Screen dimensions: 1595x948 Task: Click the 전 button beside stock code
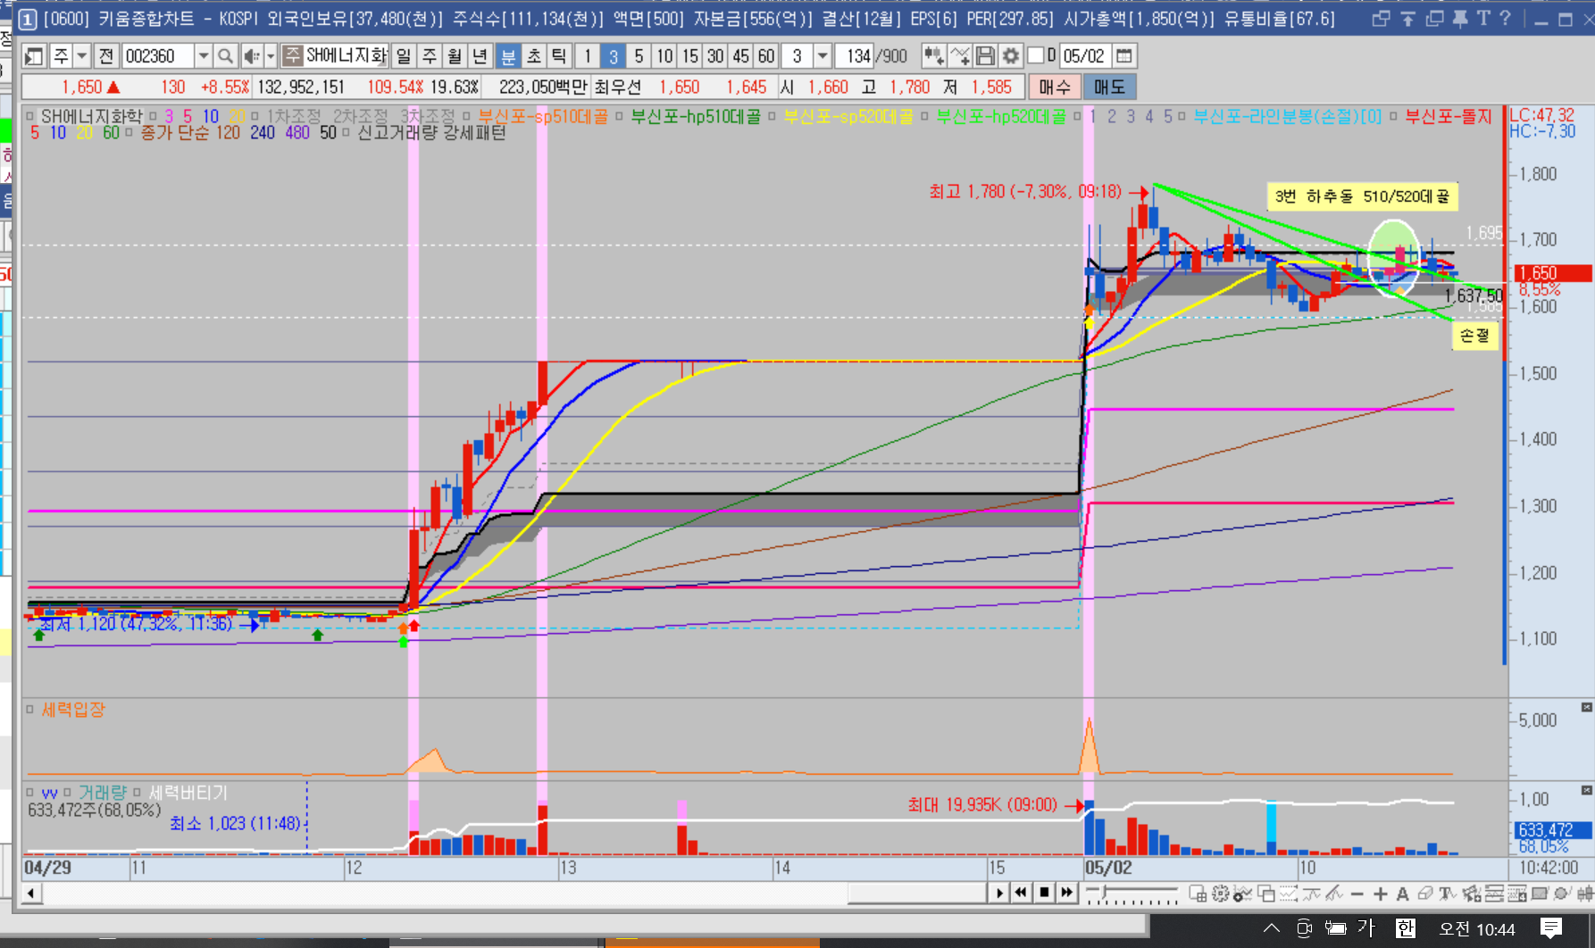(x=106, y=56)
